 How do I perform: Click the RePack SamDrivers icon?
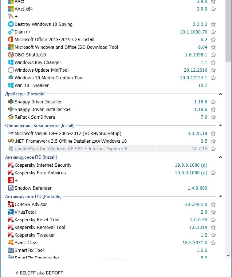11,117
